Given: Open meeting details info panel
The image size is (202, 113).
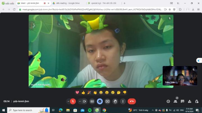Looking at the screenshot, I should pos(168,102).
